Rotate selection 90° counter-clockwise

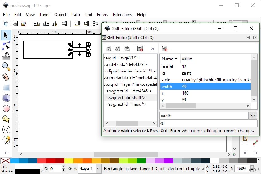[x=37, y=24]
